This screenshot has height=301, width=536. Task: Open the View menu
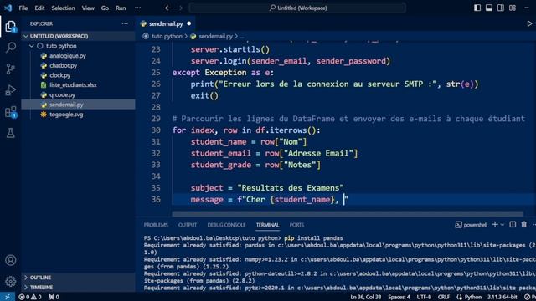click(88, 8)
